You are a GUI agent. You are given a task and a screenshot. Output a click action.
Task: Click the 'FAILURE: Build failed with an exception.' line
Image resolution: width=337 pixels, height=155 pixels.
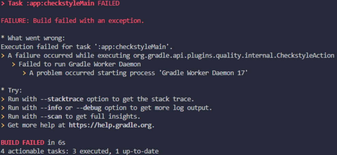pos(72,20)
